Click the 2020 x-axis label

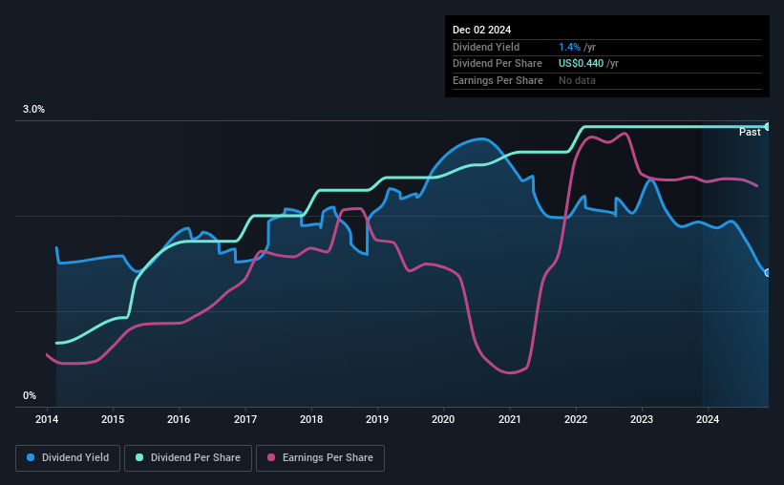[x=443, y=419]
